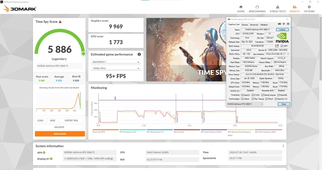Image resolution: width=322 pixels, height=170 pixels.
Task: Click the page vertical scrollbar thumb
Action: [x=320, y=48]
